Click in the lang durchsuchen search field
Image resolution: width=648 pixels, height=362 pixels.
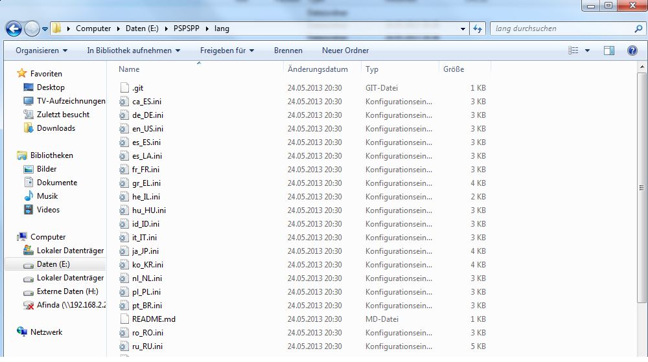click(561, 28)
